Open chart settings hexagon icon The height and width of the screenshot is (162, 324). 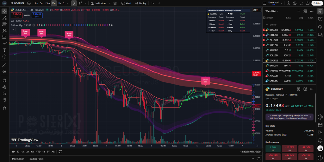(x=295, y=3)
